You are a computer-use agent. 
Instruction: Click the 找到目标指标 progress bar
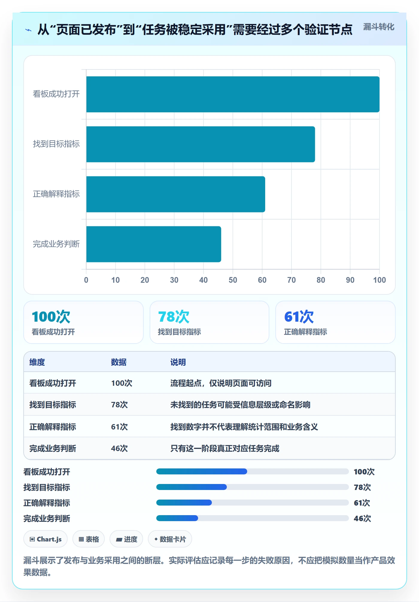[x=253, y=487]
